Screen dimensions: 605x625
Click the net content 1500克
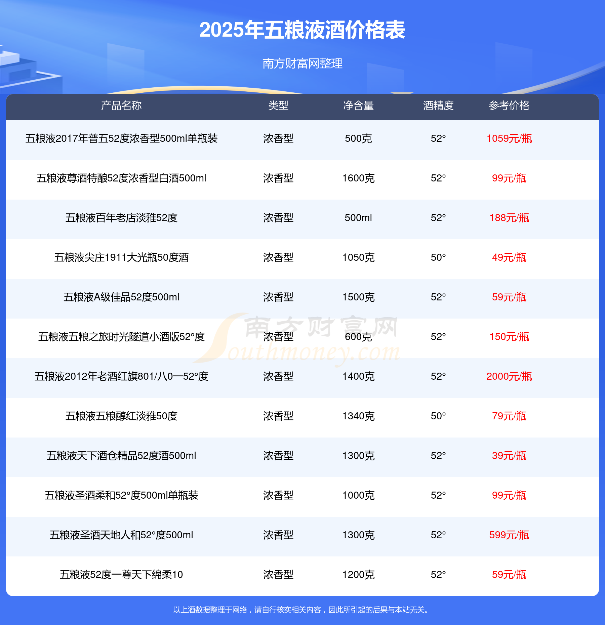pos(358,297)
